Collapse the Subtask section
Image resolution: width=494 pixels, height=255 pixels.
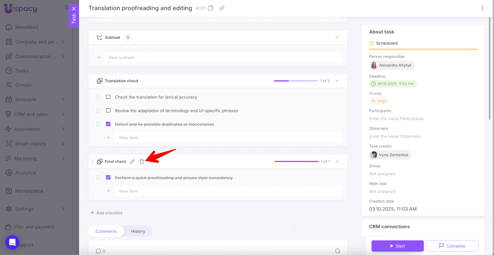click(x=337, y=38)
